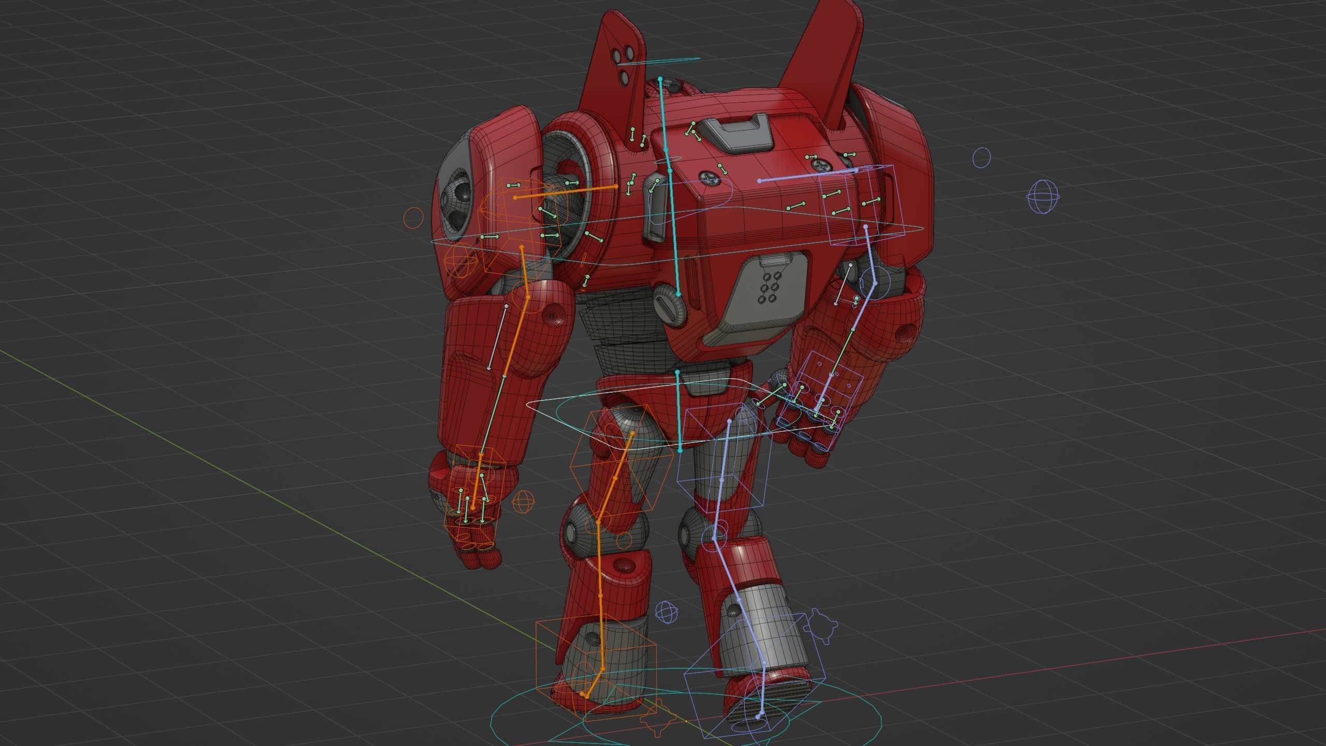Select the large blue wireframe sphere beside right shoulder

tap(1043, 196)
